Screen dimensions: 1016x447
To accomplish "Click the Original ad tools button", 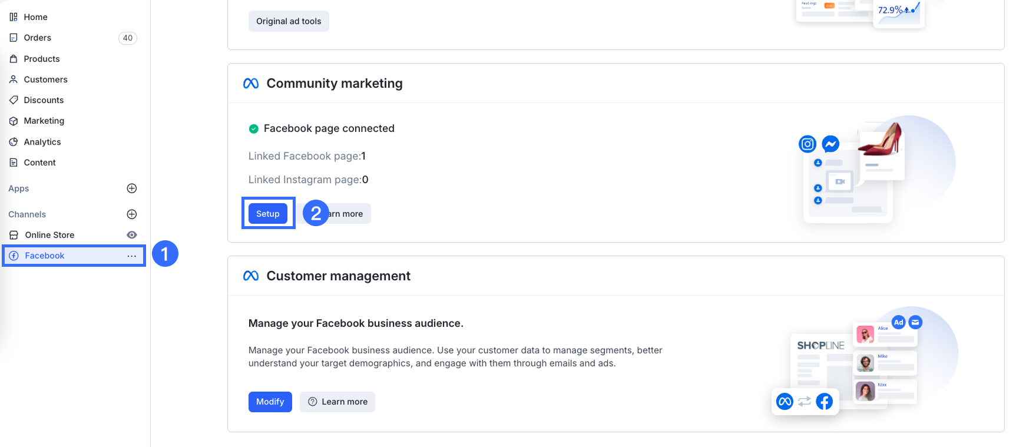I will (289, 21).
